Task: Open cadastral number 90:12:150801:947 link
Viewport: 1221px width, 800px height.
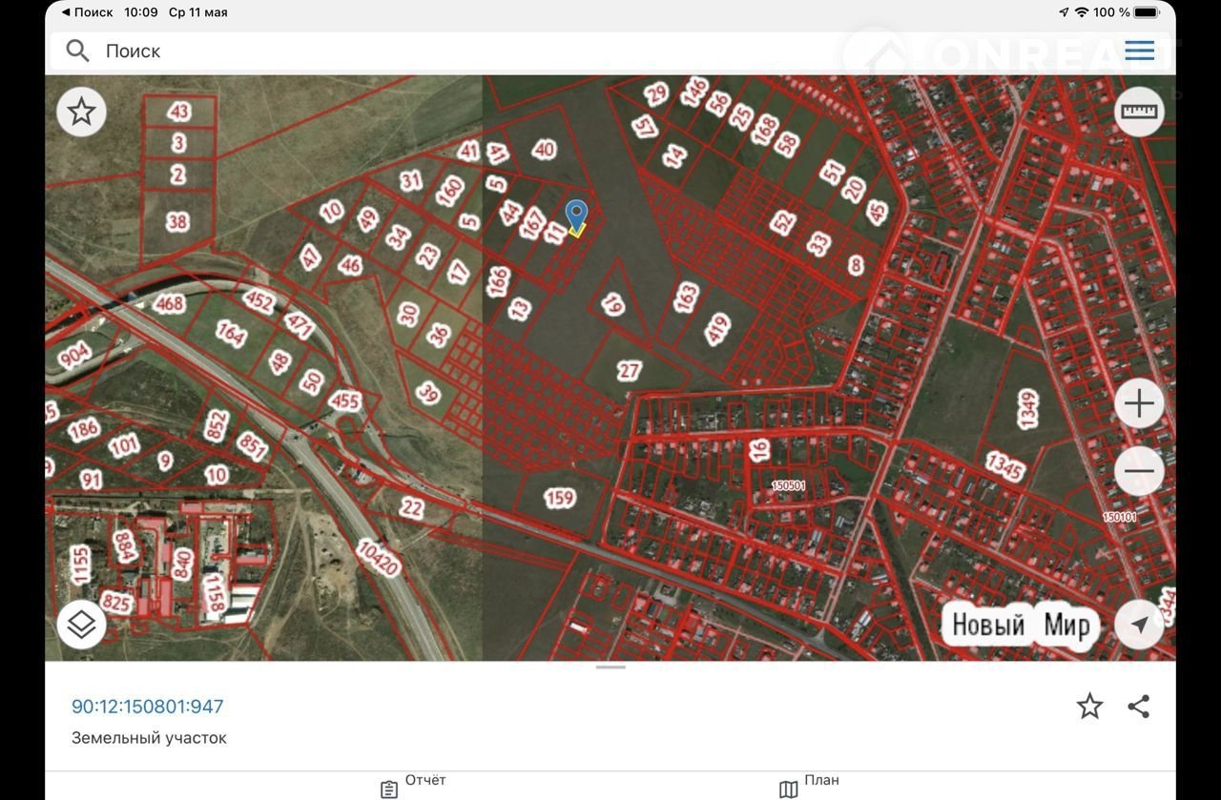Action: pyautogui.click(x=148, y=707)
